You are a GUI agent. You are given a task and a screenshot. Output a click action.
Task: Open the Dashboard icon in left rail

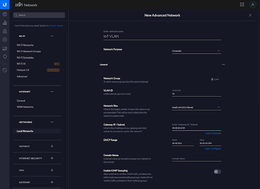(5, 14)
